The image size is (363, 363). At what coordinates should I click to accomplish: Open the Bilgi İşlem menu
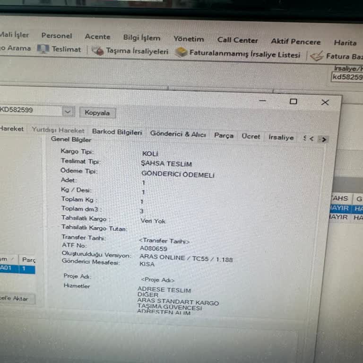(142, 38)
